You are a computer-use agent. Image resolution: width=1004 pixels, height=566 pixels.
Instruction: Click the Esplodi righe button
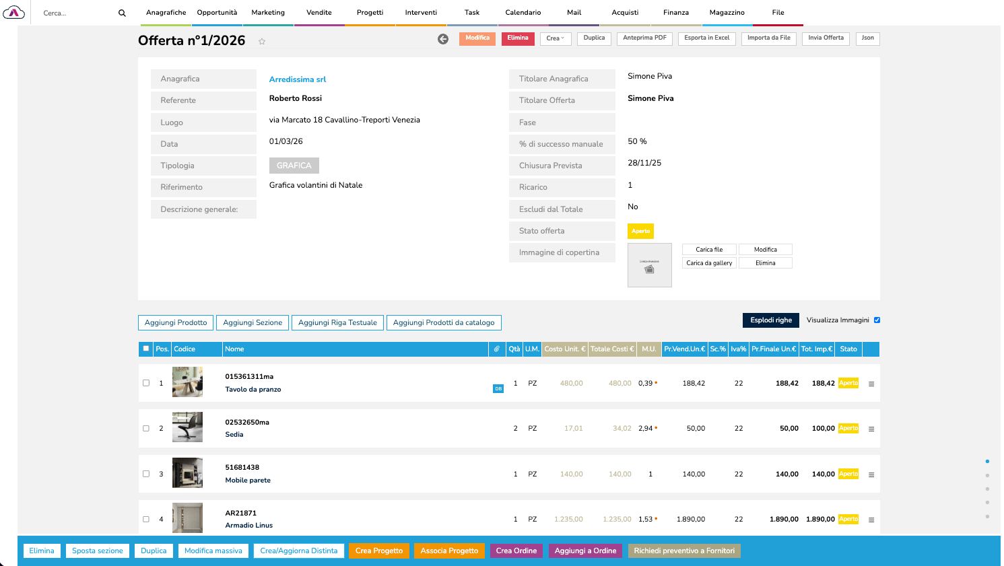tap(770, 320)
